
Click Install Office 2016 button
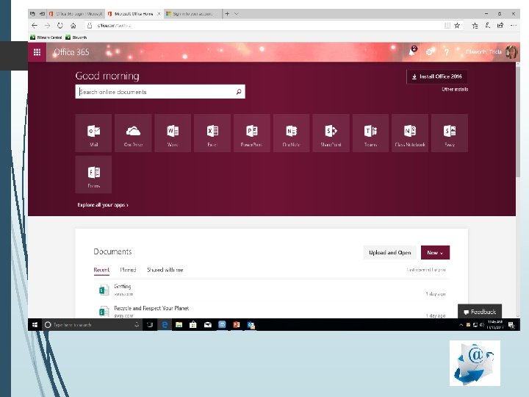(x=437, y=76)
